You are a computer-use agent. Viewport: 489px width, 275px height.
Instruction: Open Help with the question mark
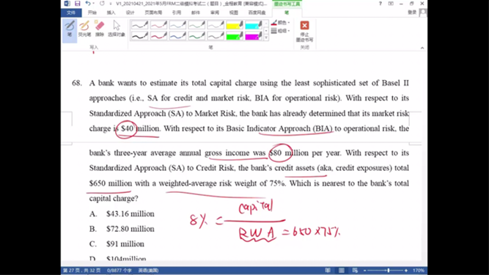[x=380, y=4]
